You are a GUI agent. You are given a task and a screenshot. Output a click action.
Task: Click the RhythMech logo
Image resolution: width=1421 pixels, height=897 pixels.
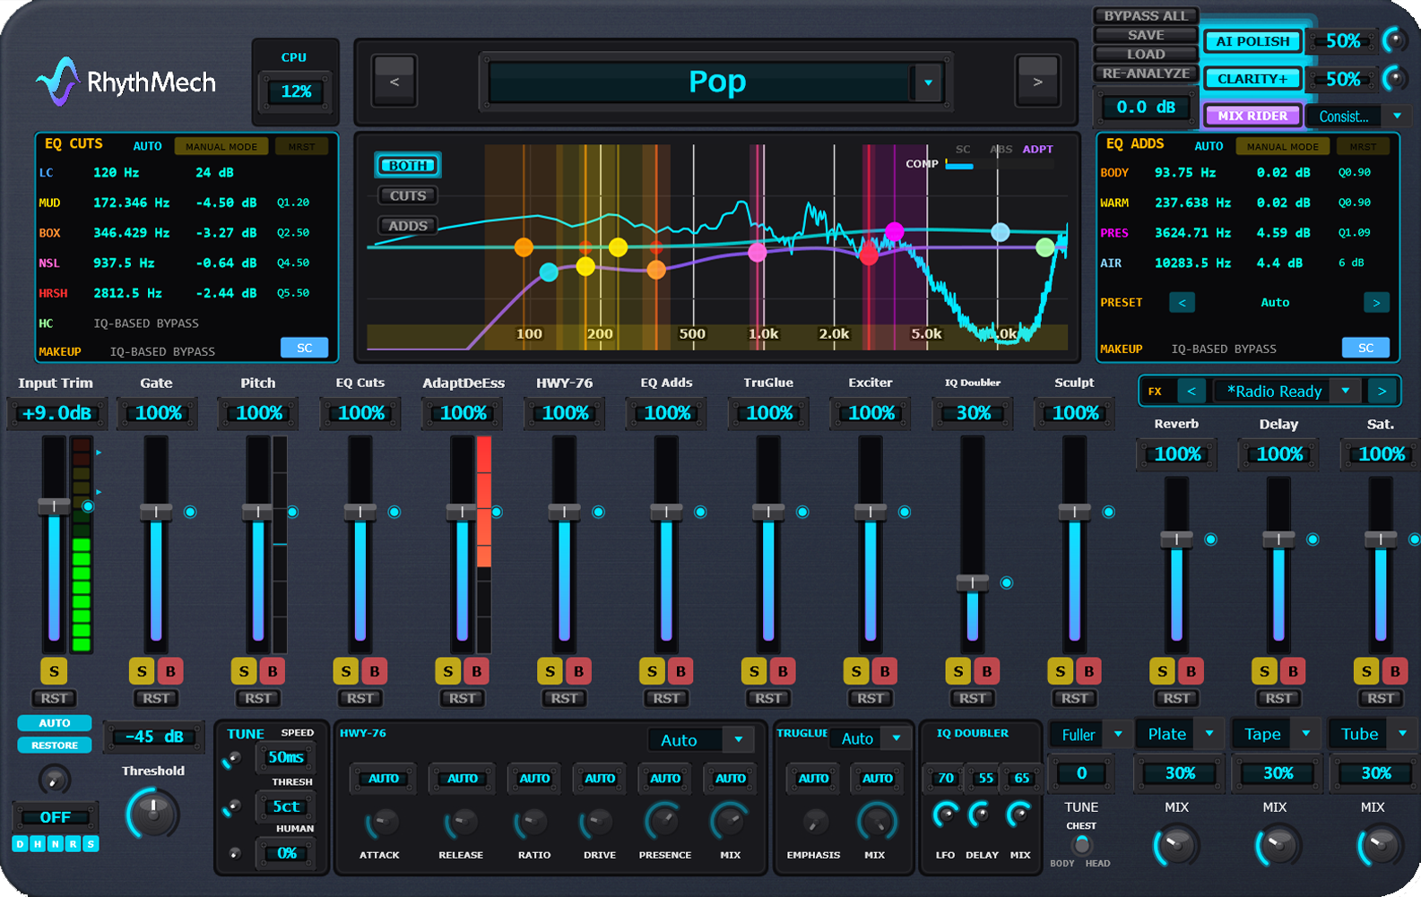pos(126,82)
